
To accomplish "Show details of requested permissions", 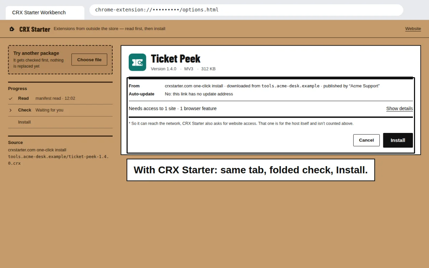I will (399, 109).
